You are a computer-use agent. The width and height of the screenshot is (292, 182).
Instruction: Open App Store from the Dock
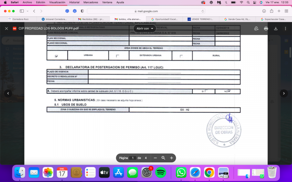pyautogui.click(x=118, y=173)
